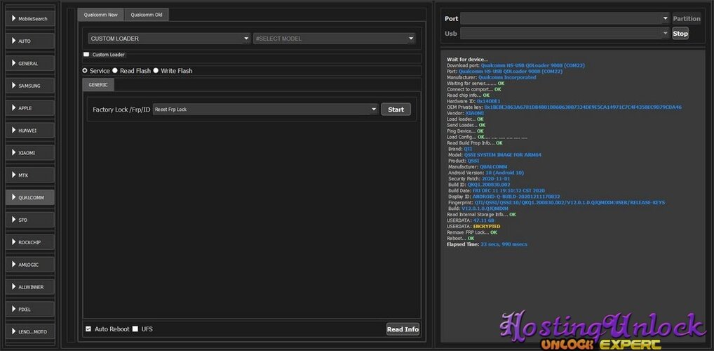Click the OEM Private key value
The image size is (714, 351).
[x=583, y=107]
